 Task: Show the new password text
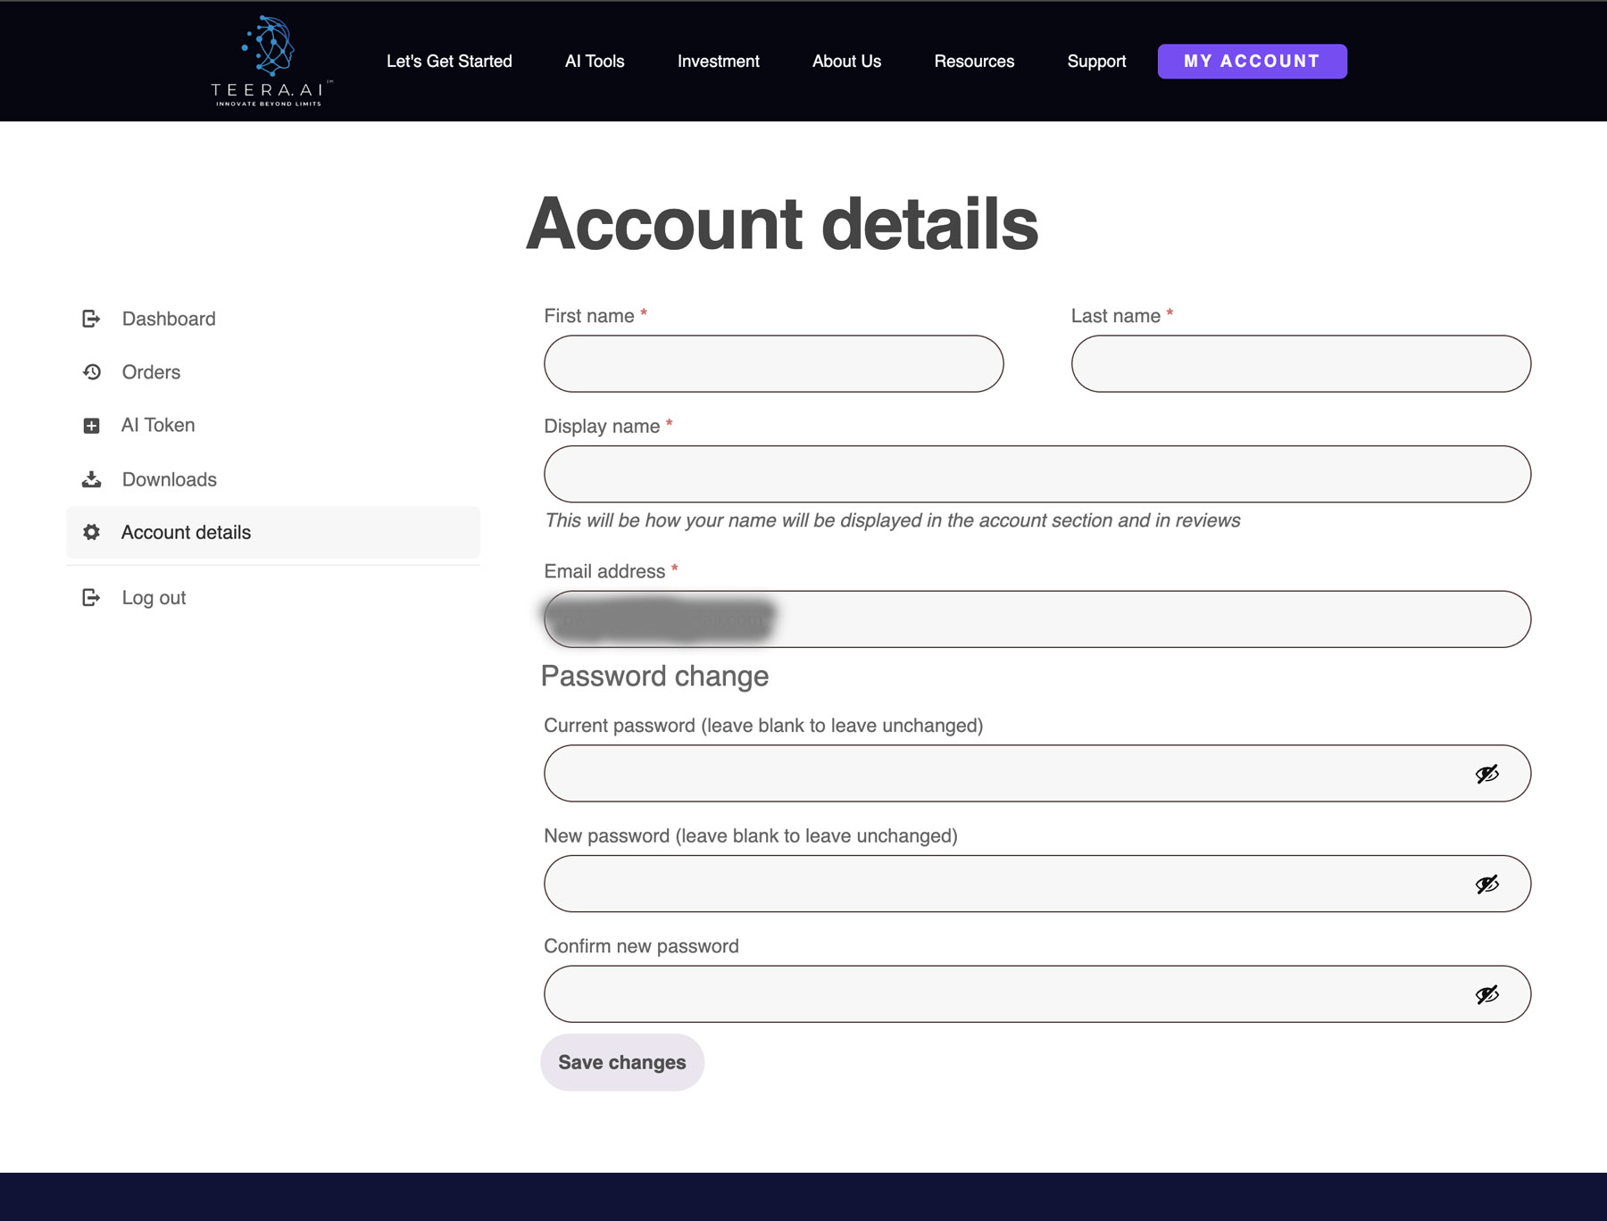point(1486,884)
